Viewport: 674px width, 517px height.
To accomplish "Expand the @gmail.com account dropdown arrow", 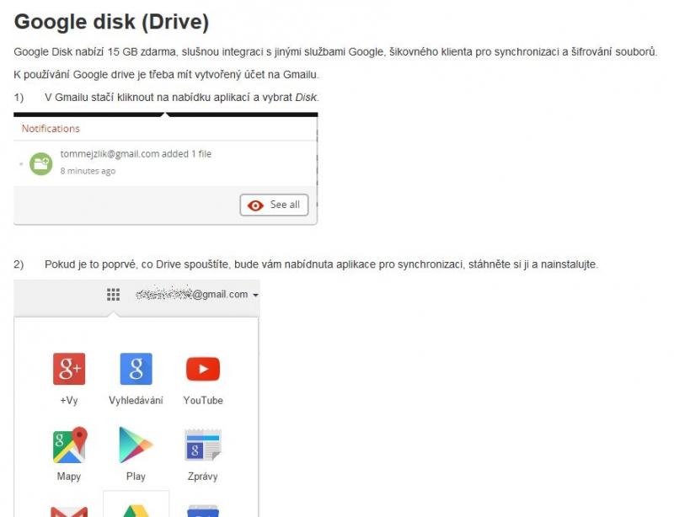I will (256, 296).
